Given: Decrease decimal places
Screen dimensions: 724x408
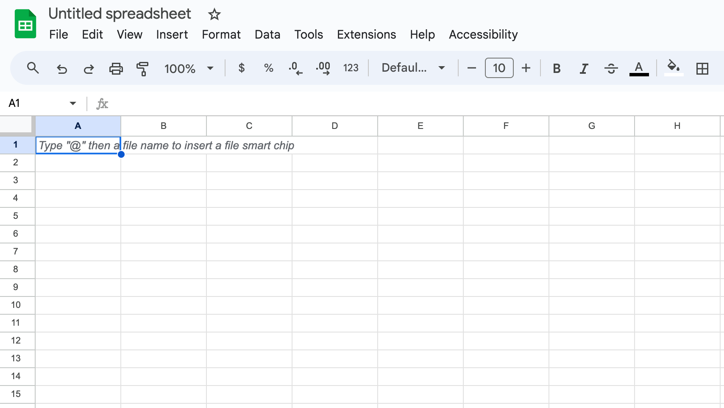Looking at the screenshot, I should point(295,68).
